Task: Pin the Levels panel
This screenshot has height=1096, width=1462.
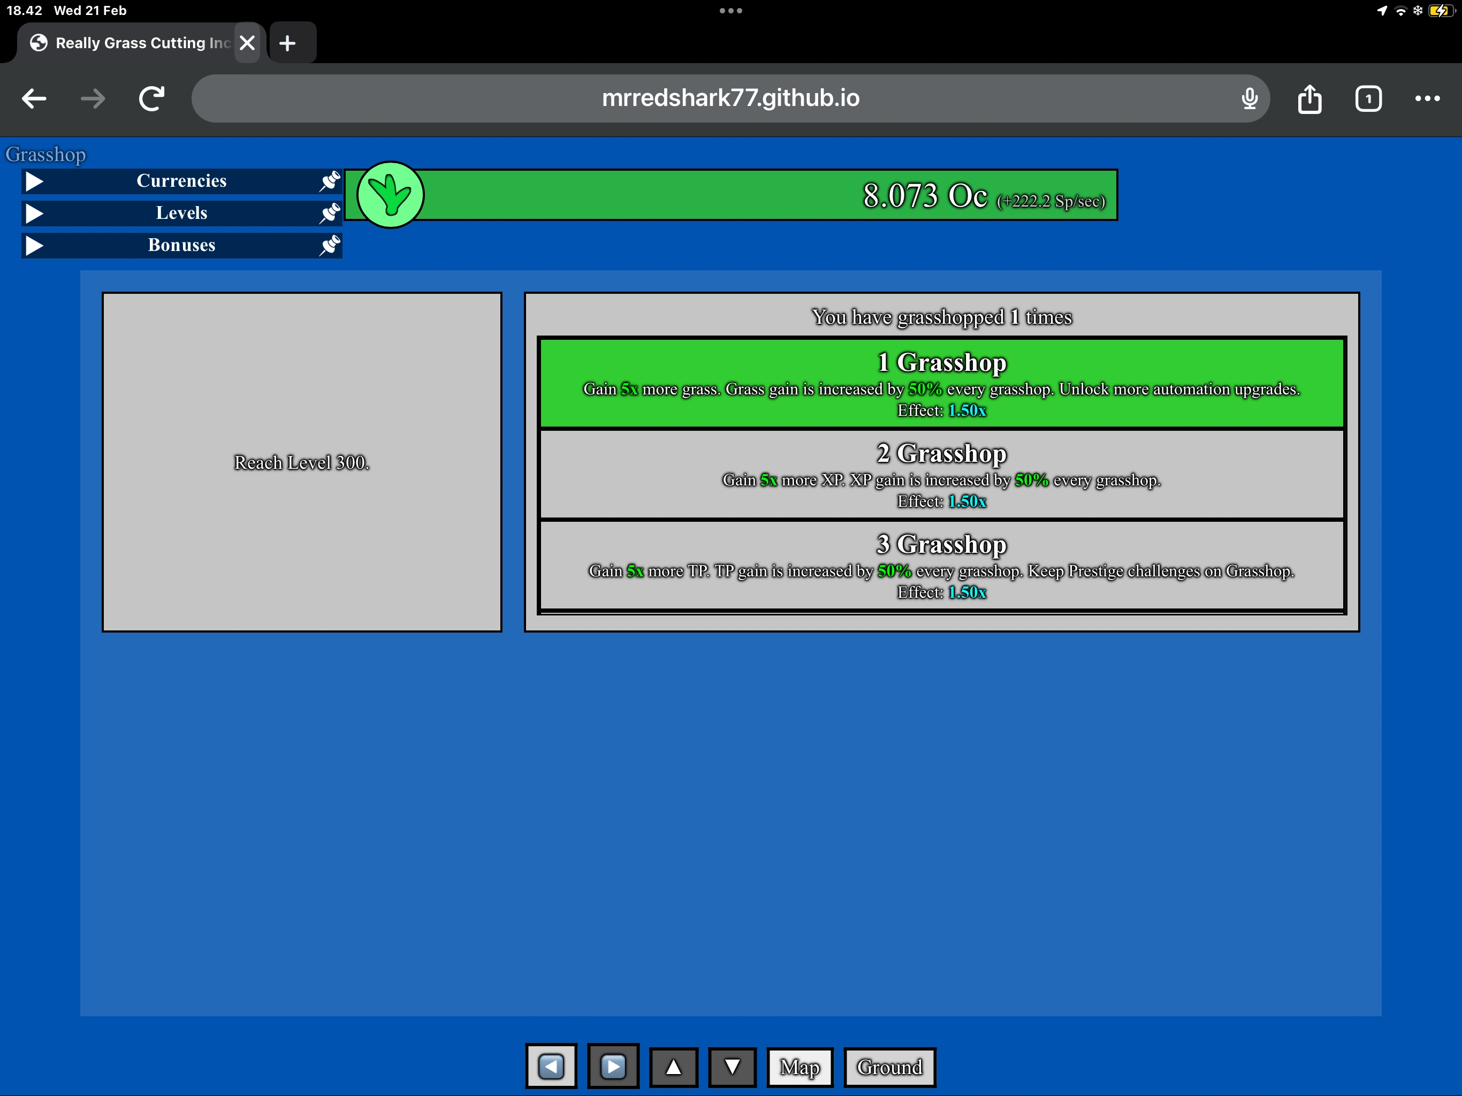Action: click(x=329, y=214)
